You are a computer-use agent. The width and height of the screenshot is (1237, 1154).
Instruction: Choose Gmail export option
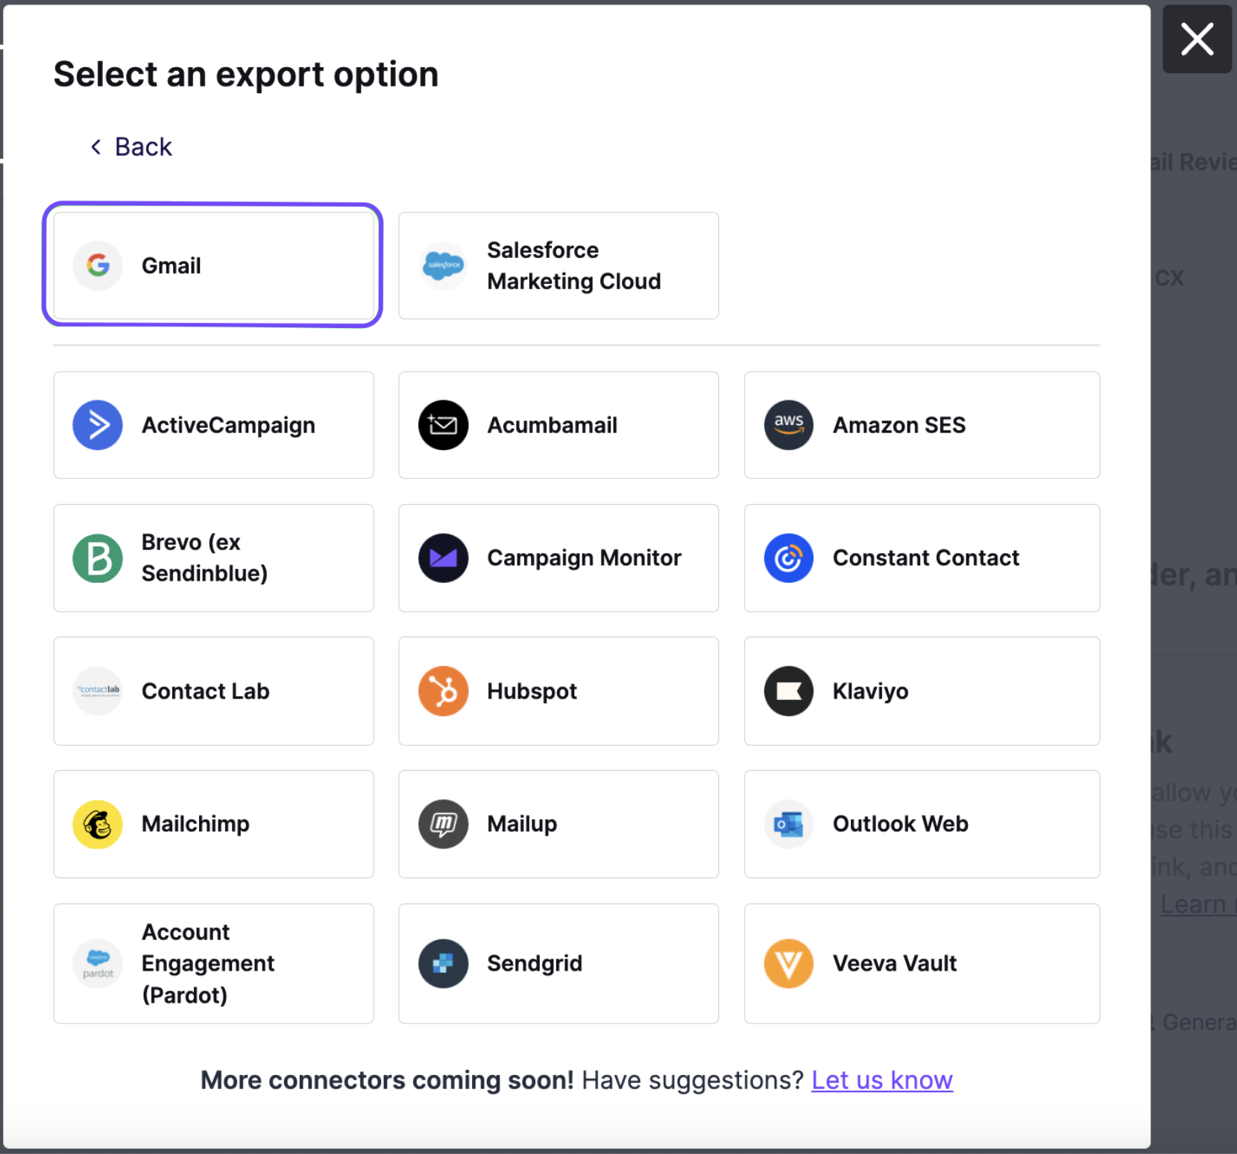pos(213,265)
